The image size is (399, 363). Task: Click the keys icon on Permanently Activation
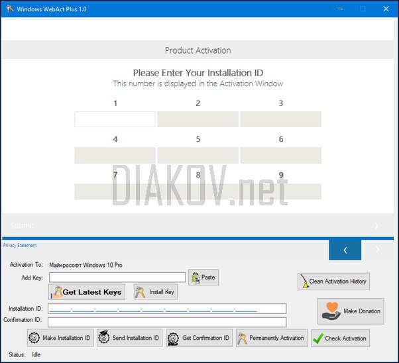[242, 338]
